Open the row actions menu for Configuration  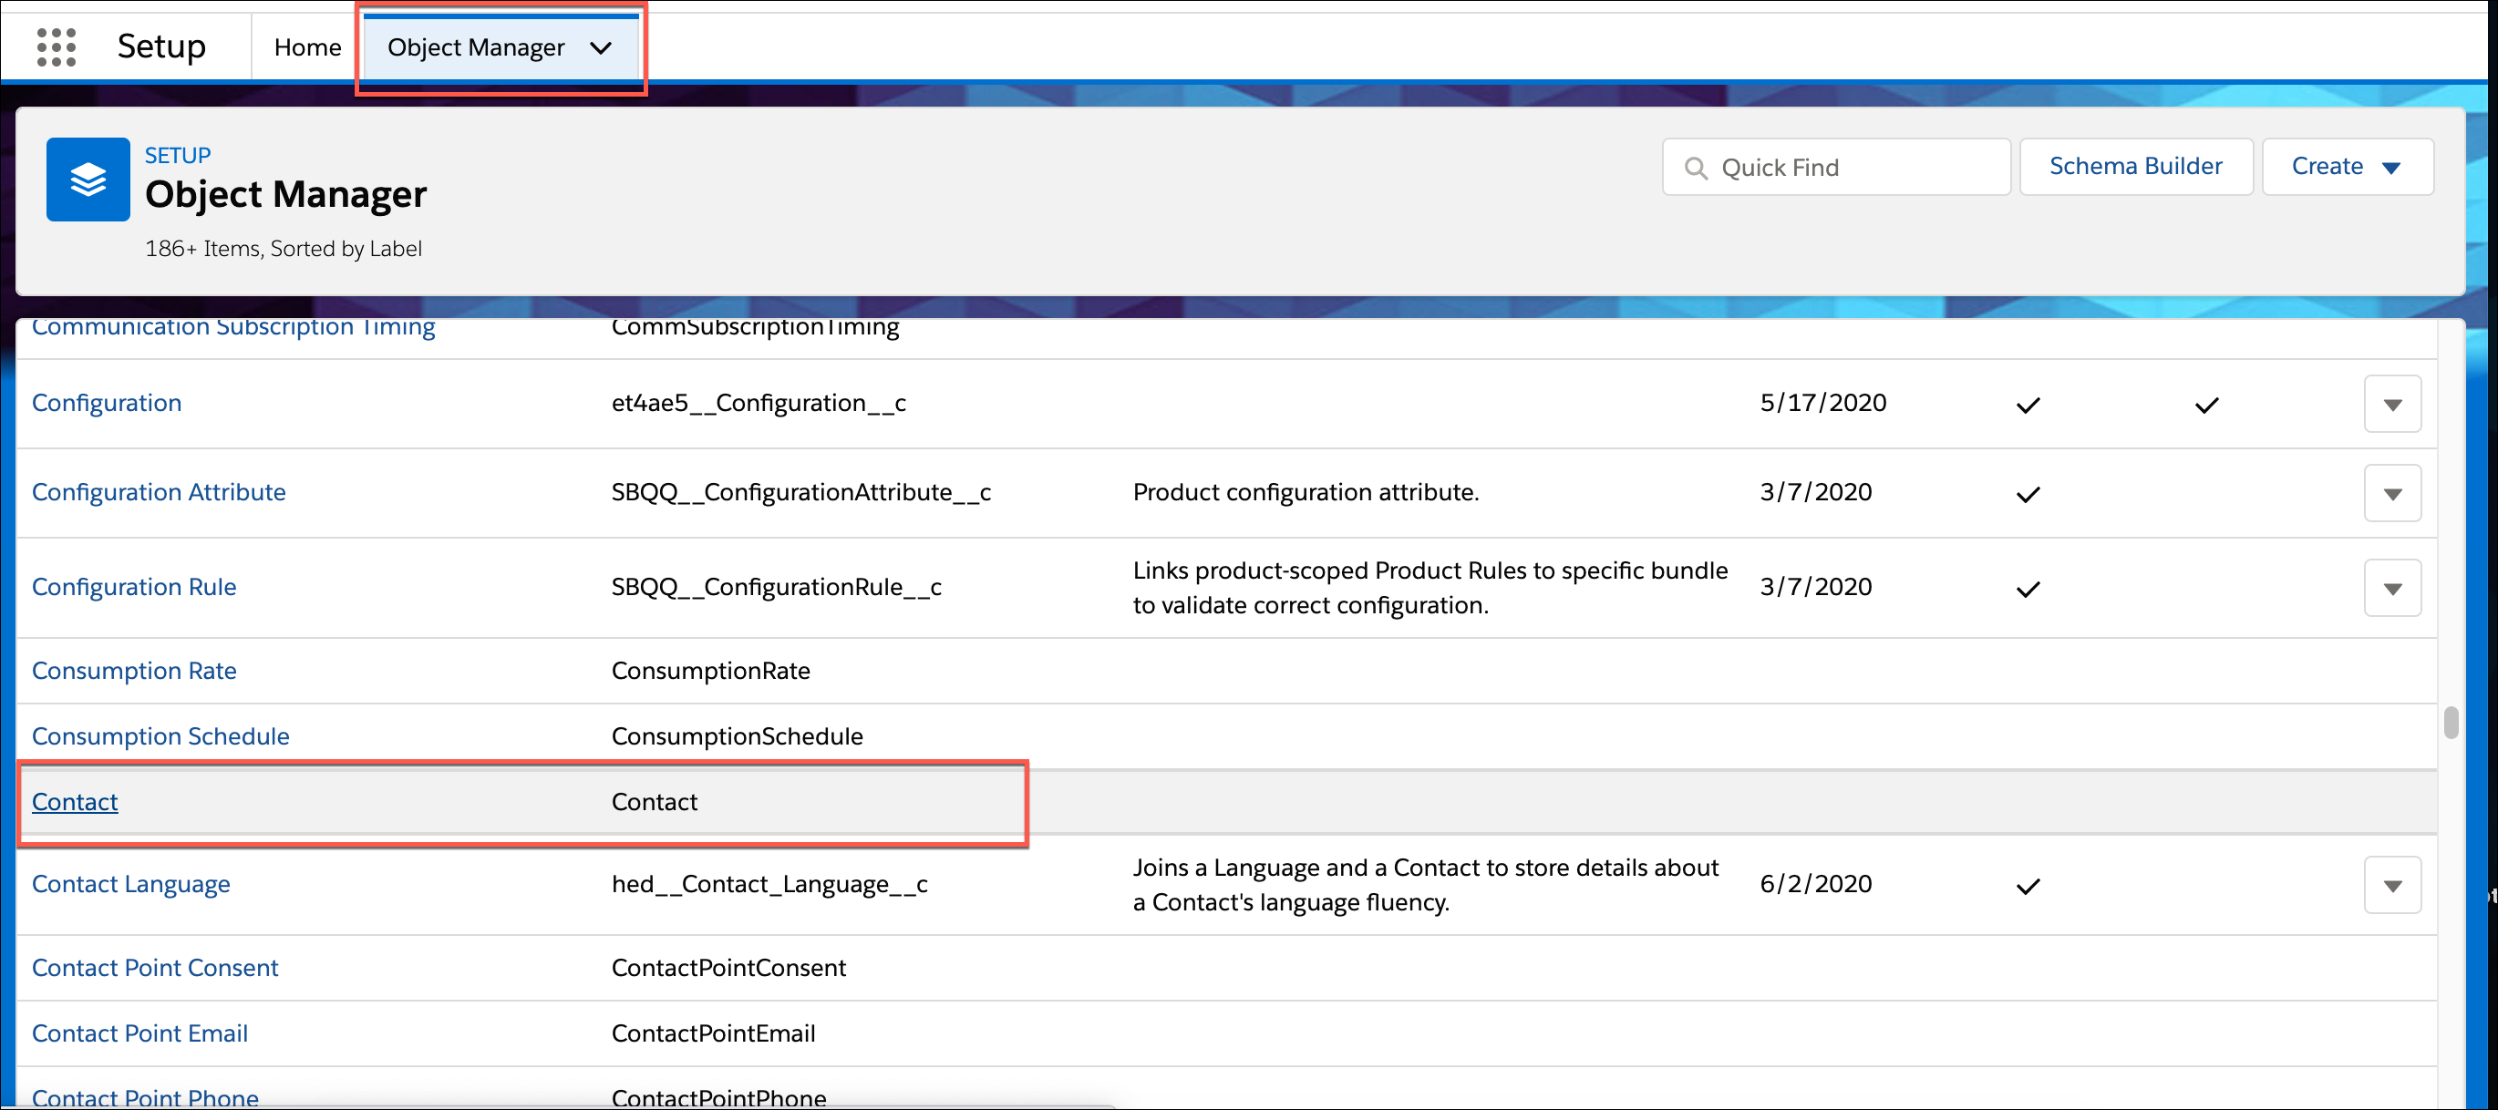click(2392, 405)
